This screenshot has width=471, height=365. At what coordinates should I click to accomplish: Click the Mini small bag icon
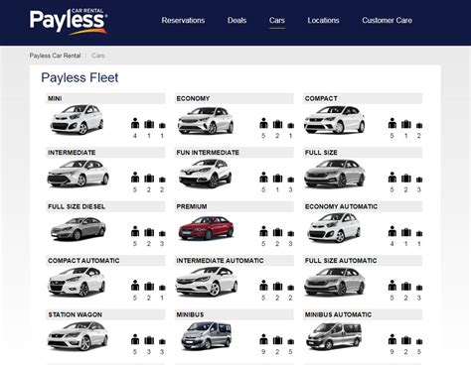(x=162, y=126)
